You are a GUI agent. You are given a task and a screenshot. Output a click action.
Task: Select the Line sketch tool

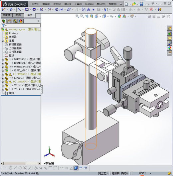point(19,10)
